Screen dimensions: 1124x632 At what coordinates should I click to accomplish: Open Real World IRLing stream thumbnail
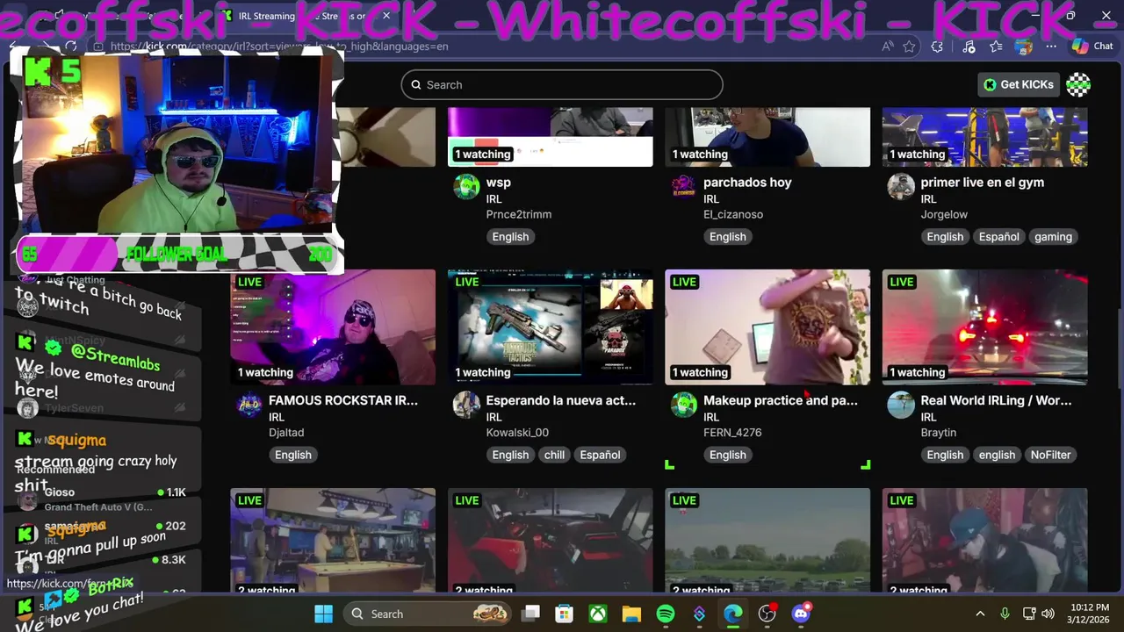pos(985,327)
